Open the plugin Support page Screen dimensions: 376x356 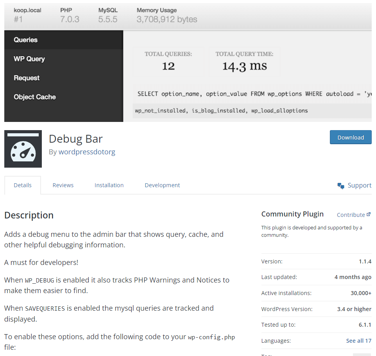click(359, 185)
